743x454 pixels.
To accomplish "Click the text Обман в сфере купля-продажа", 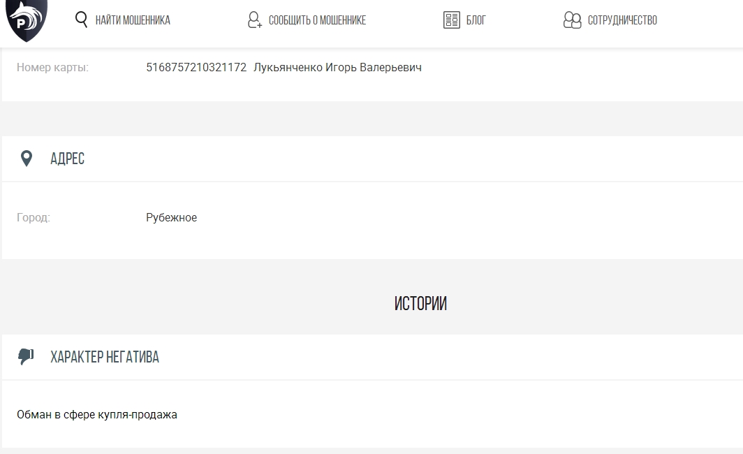I will [97, 415].
